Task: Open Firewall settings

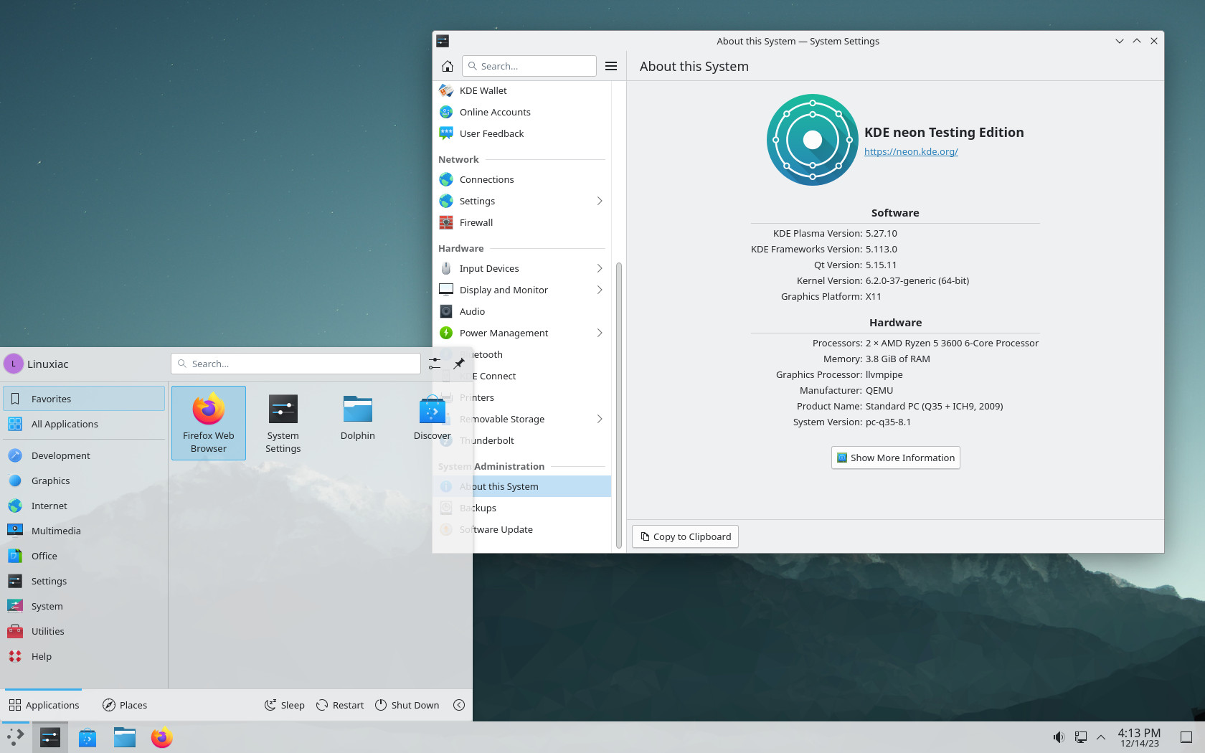Action: [x=521, y=222]
